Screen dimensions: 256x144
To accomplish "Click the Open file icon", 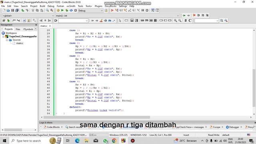I will [x=8, y=10].
